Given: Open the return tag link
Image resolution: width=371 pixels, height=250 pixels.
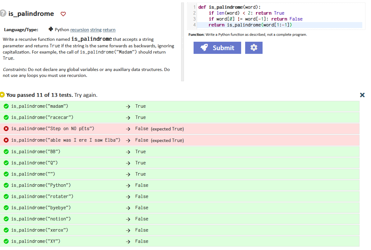Looking at the screenshot, I should (109, 30).
